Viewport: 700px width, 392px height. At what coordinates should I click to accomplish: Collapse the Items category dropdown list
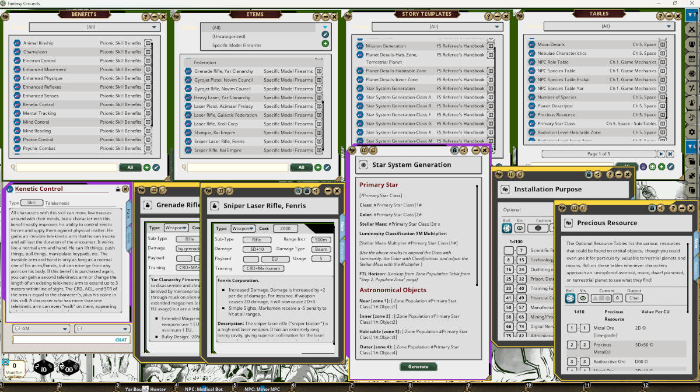(x=325, y=27)
